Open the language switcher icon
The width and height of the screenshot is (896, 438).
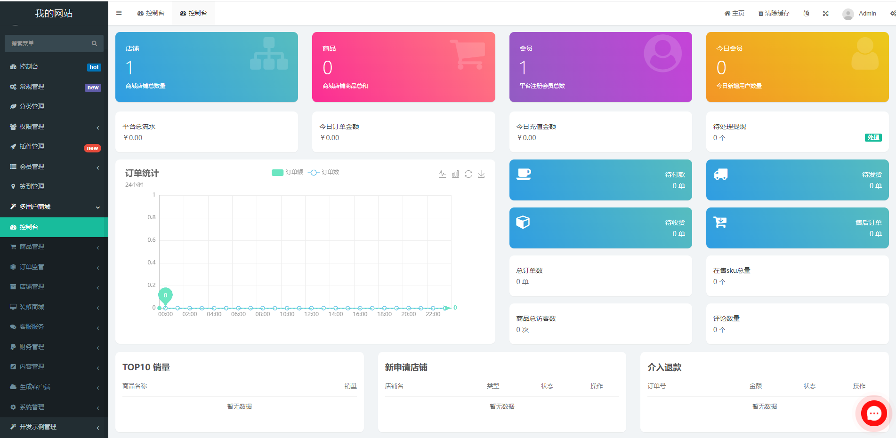(806, 13)
